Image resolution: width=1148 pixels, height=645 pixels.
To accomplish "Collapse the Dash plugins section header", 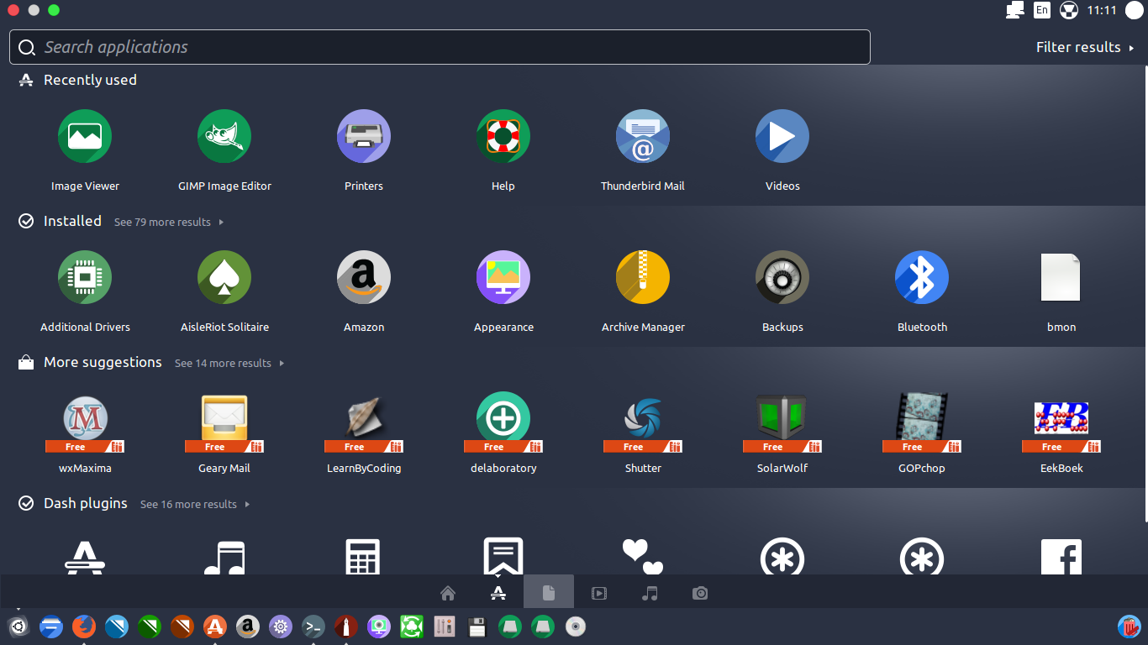I will click(x=86, y=503).
